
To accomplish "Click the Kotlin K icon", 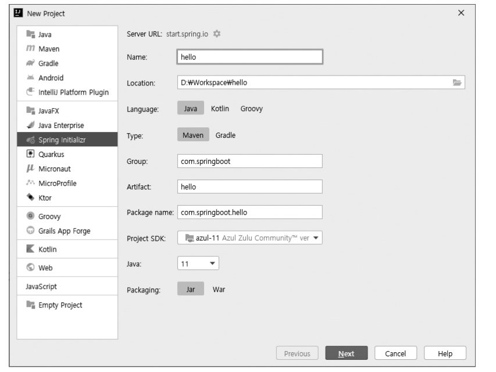I will point(30,249).
